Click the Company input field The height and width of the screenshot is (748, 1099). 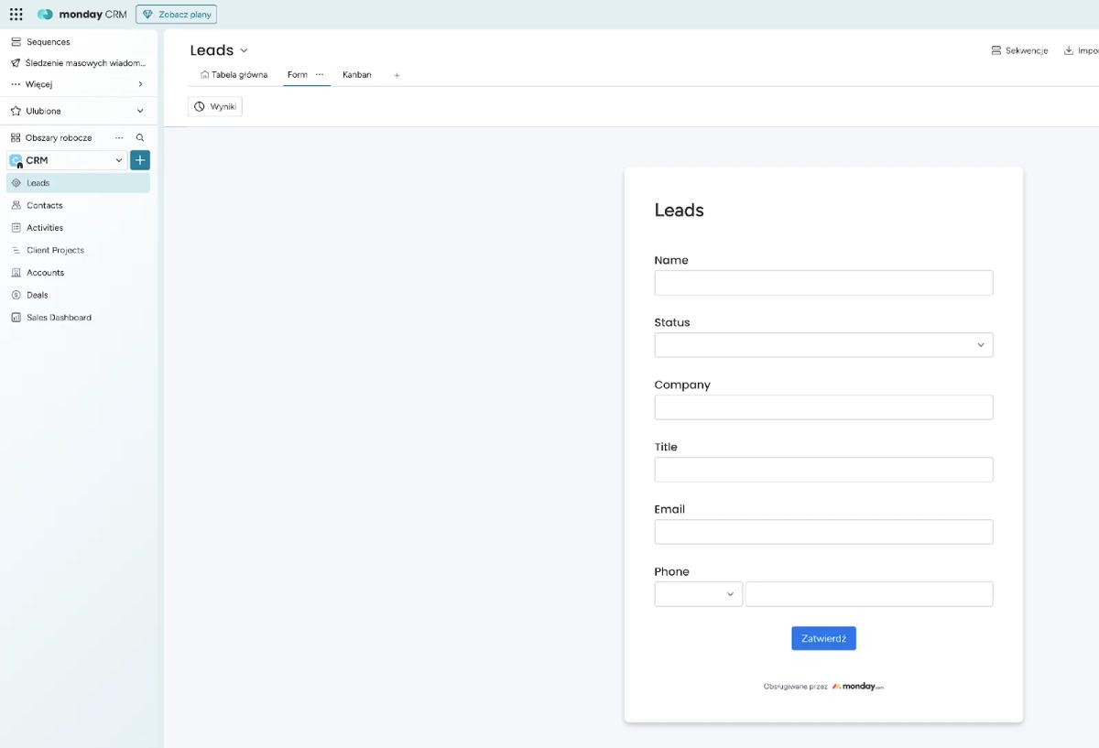click(823, 407)
